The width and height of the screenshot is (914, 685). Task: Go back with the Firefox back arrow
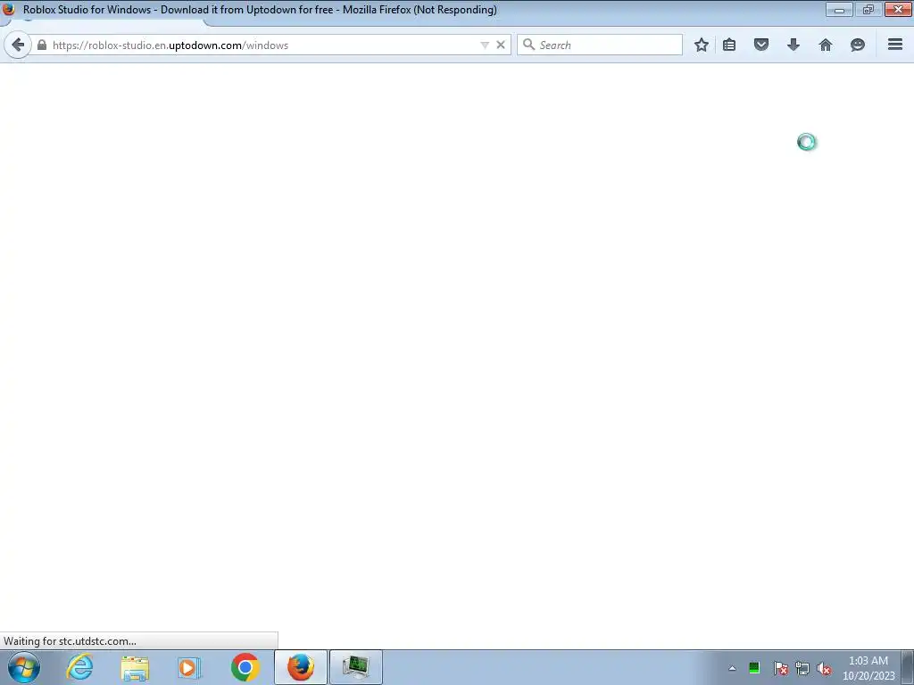coord(18,45)
